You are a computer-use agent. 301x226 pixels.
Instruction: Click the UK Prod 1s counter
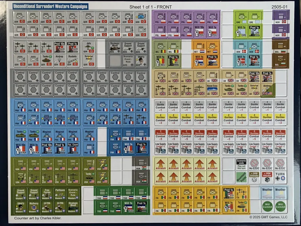point(267,77)
